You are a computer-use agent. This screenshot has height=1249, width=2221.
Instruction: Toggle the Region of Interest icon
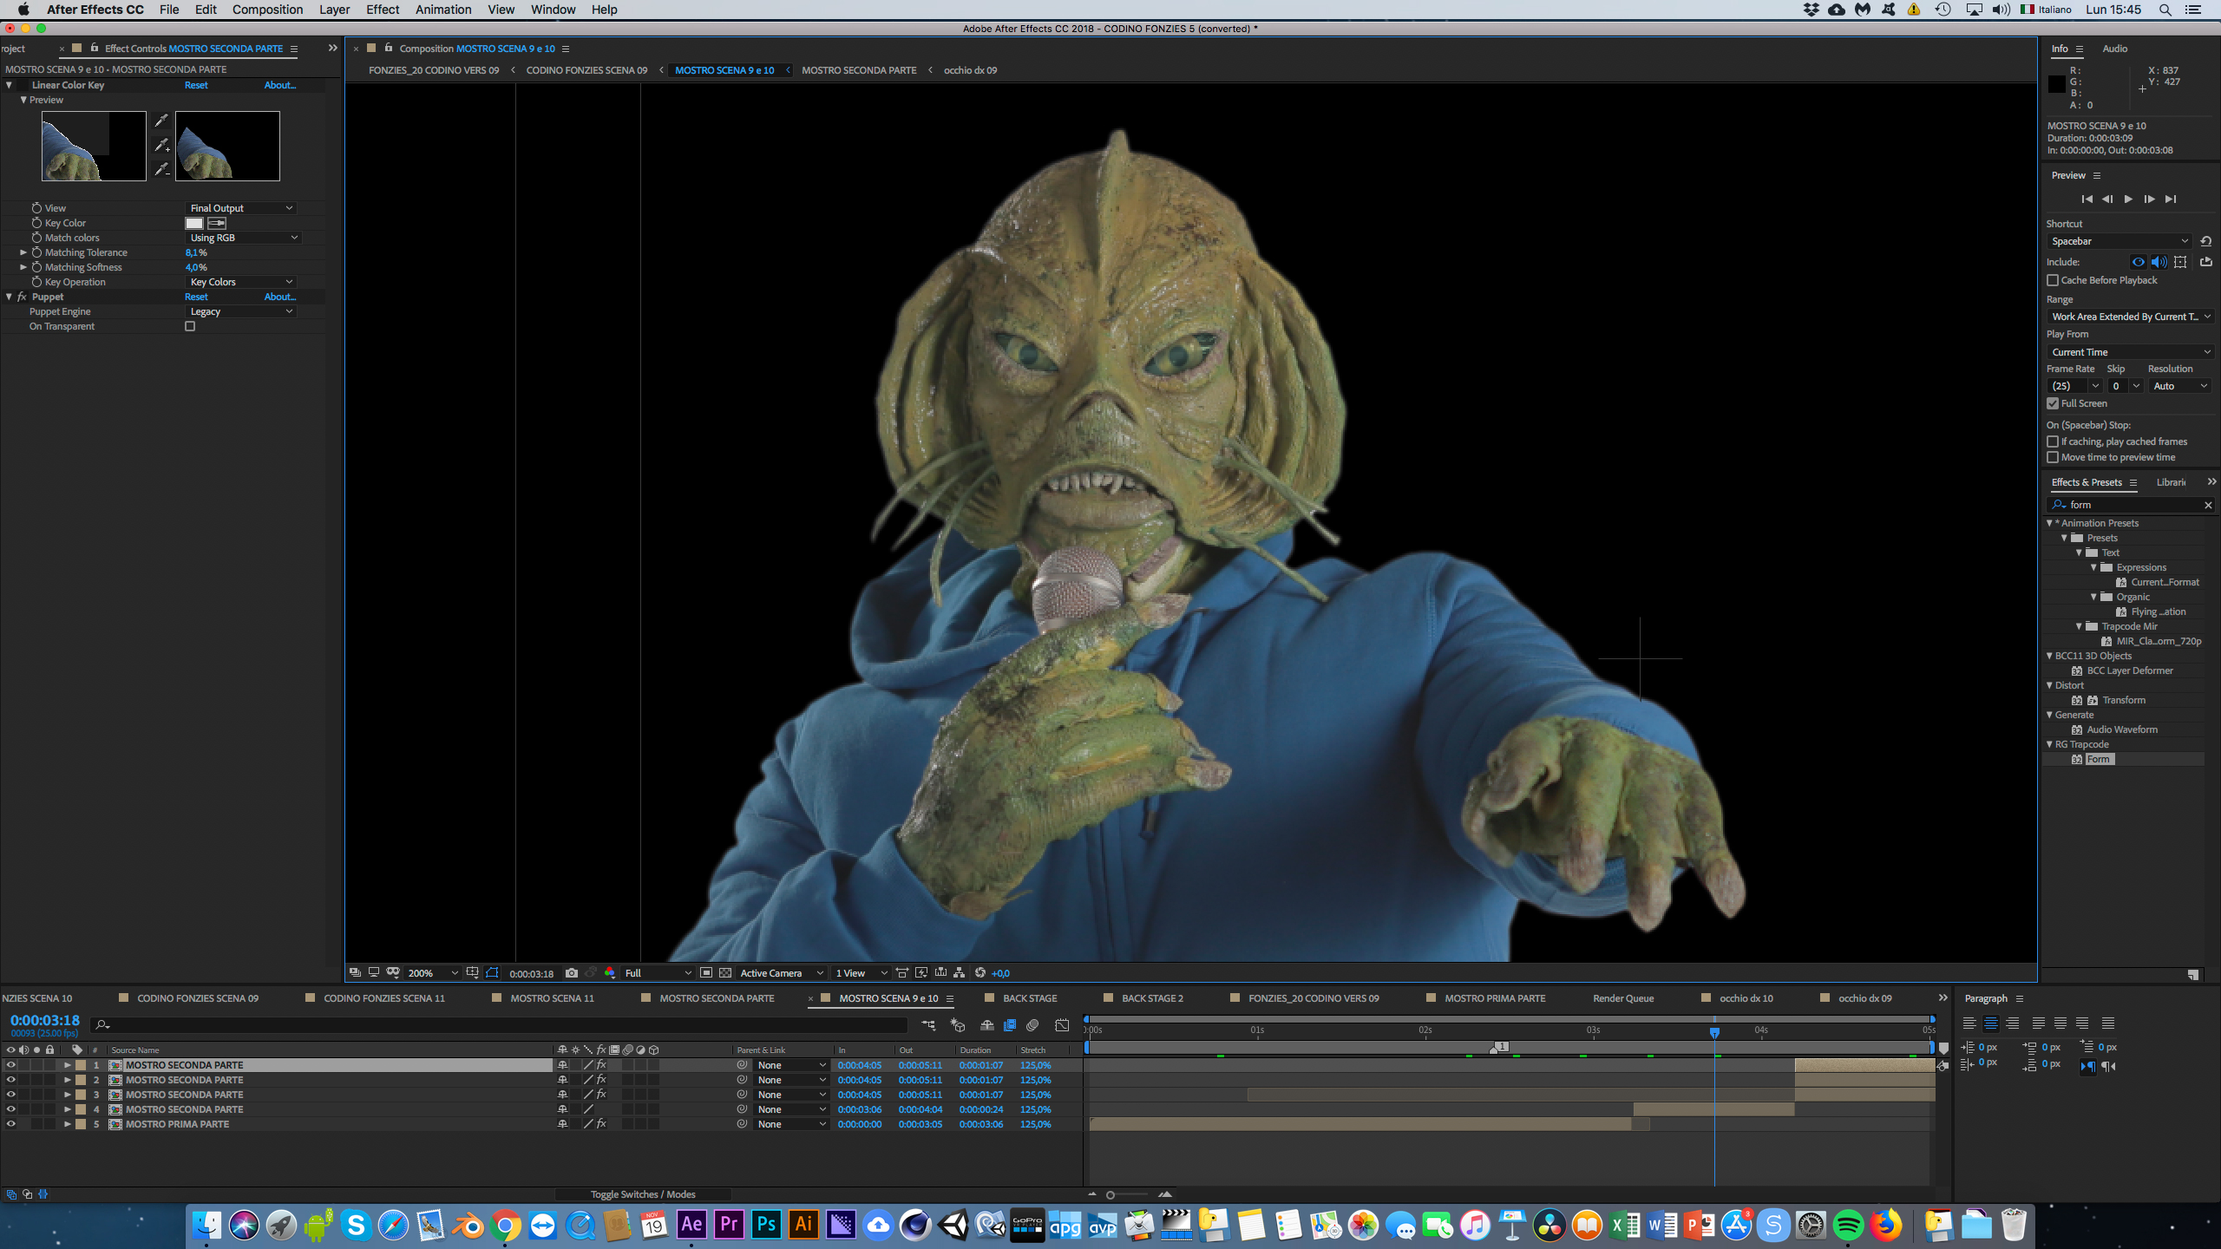pyautogui.click(x=706, y=973)
